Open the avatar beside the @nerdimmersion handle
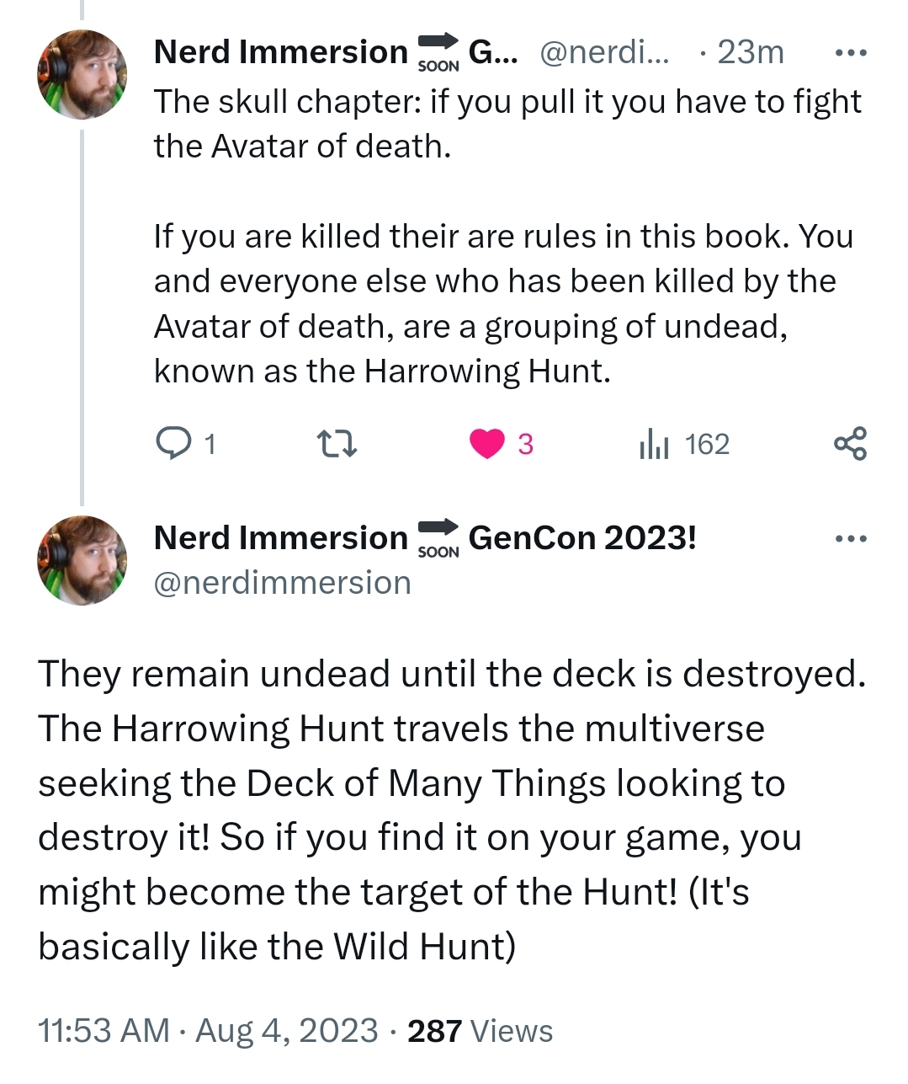 coord(82,560)
